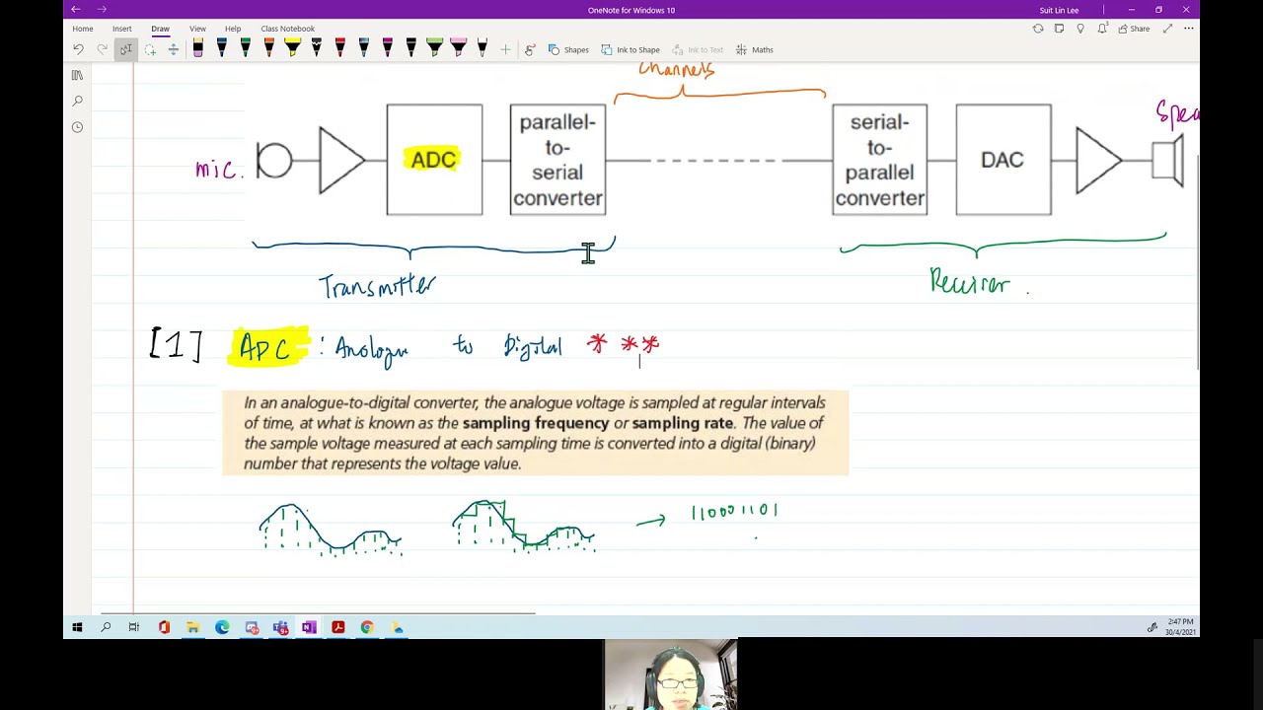Show the notebook navigation pane

click(x=77, y=75)
